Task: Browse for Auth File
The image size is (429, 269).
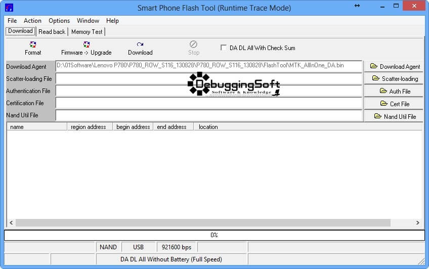Action: coord(394,91)
